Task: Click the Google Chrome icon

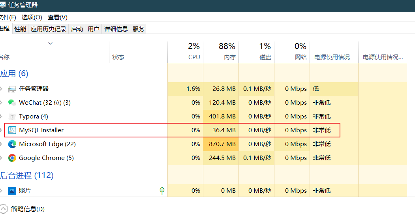Action: 12,158
